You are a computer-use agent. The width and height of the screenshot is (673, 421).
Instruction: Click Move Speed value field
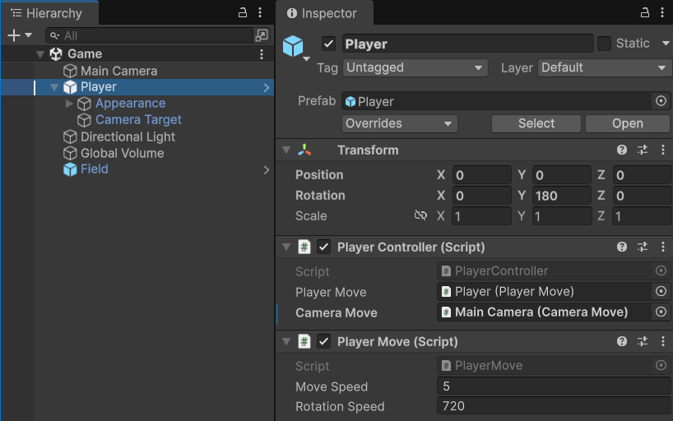point(553,386)
